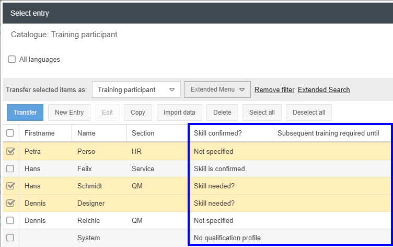Open the Extended Search link
This screenshot has width=393, height=247.
coord(323,89)
